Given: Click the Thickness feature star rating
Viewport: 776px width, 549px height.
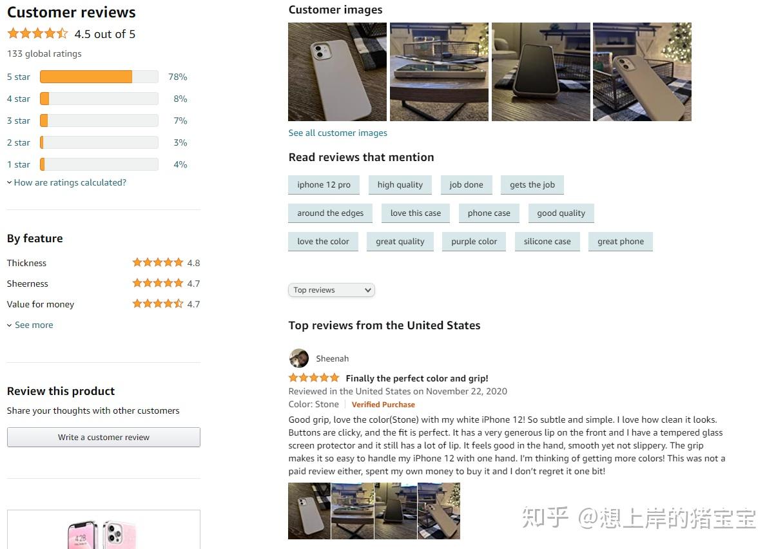Looking at the screenshot, I should [158, 262].
